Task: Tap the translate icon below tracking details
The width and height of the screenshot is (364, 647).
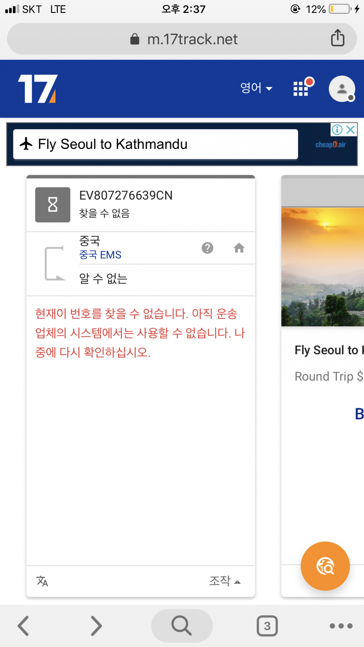Action: 42,581
